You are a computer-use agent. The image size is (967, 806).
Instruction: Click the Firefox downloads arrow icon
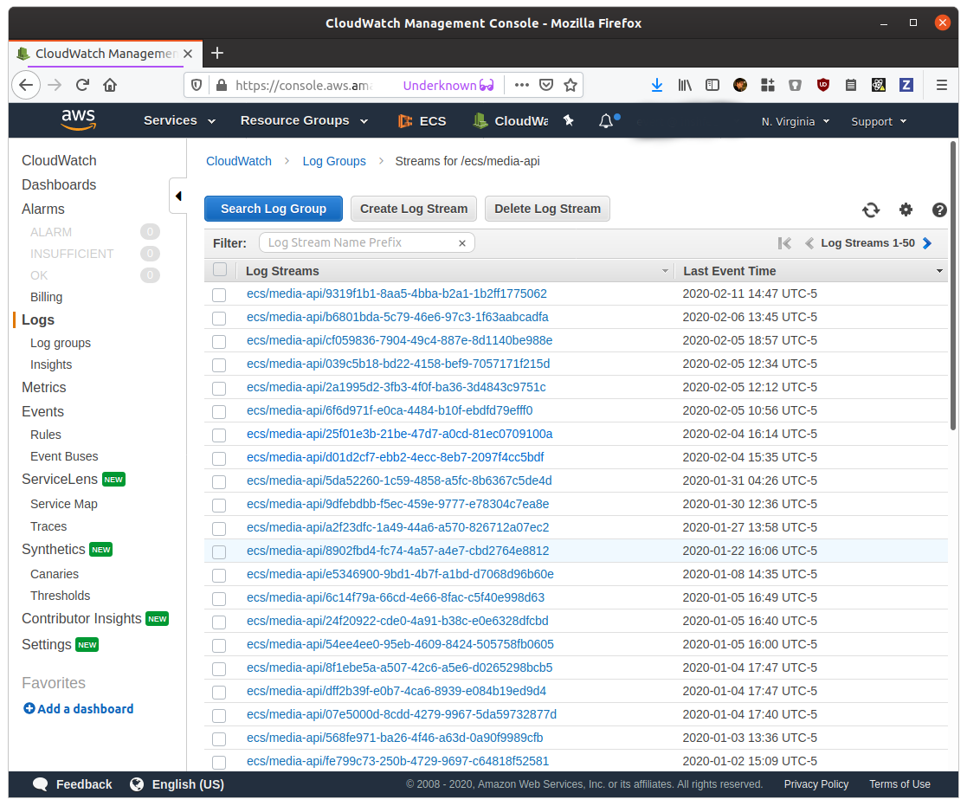coord(657,85)
